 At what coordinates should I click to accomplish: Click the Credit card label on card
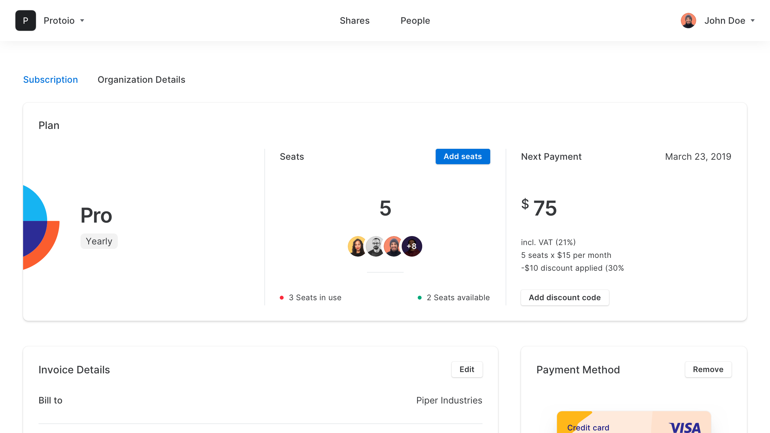coord(588,428)
